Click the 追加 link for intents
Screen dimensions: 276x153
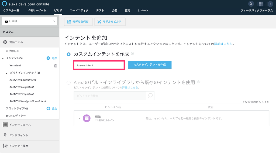54,58
